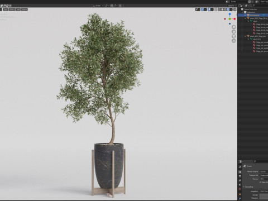This screenshot has width=268, height=201.
Task: Click the Render samples value field
Action: pyautogui.click(x=264, y=195)
